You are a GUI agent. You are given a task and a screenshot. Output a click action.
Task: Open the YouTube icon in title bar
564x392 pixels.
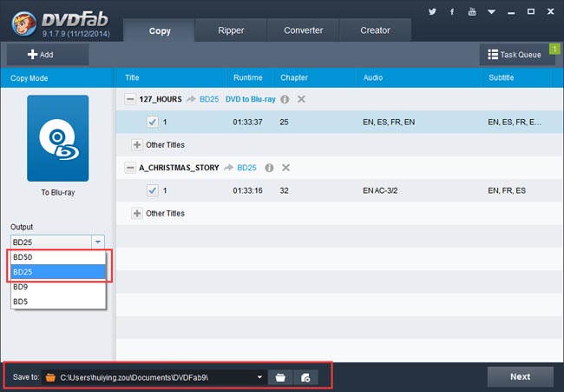[x=472, y=11]
